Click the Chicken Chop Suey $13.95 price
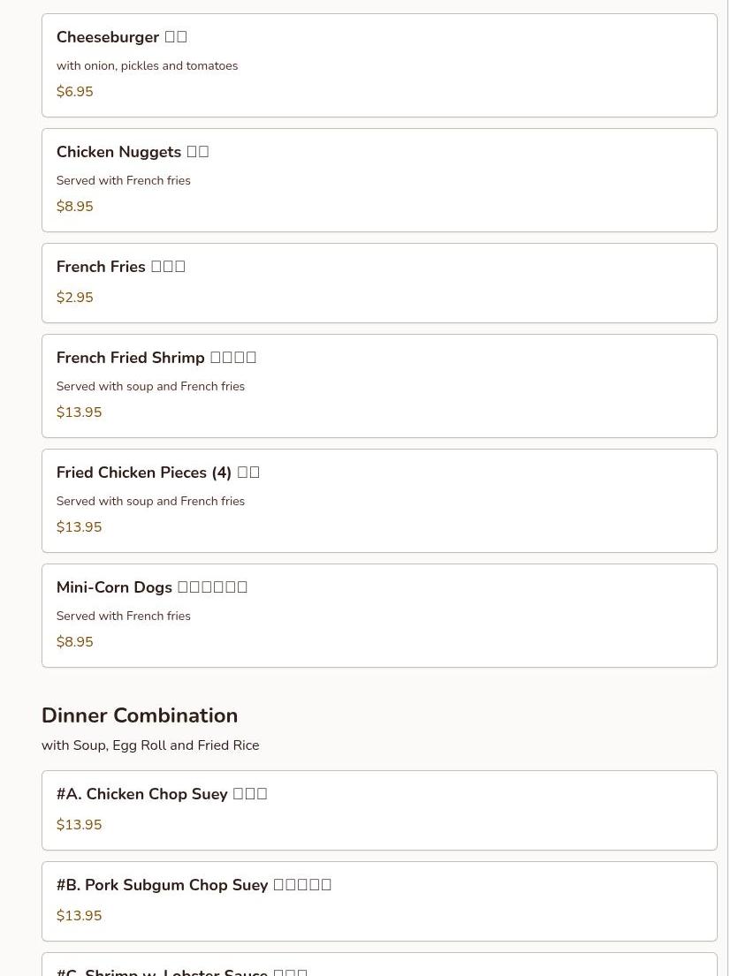Image resolution: width=746 pixels, height=976 pixels. [79, 825]
